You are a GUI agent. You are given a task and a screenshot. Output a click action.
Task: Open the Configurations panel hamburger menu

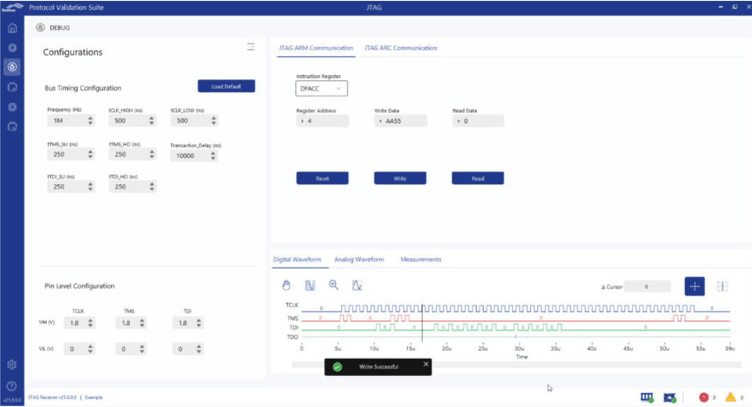[250, 47]
